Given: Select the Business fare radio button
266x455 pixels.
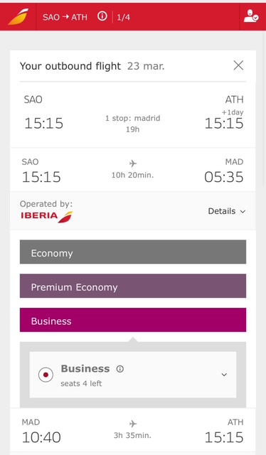Looking at the screenshot, I should coord(46,375).
